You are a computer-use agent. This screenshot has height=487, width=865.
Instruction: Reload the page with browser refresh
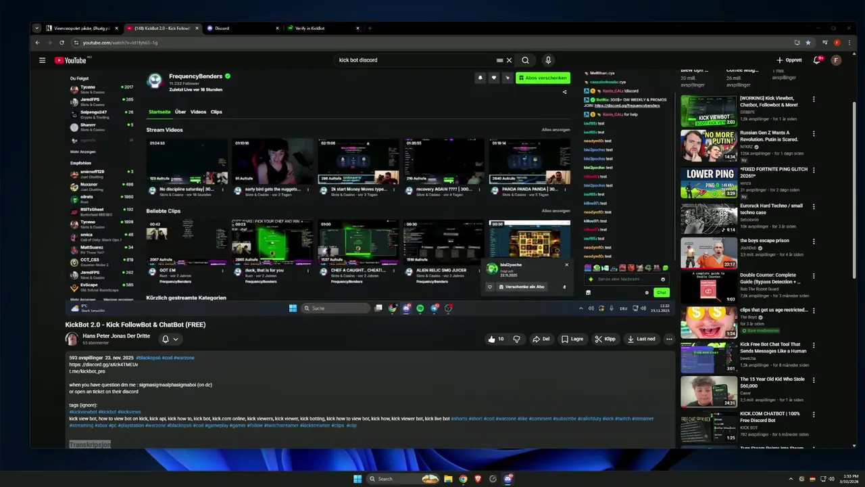61,43
